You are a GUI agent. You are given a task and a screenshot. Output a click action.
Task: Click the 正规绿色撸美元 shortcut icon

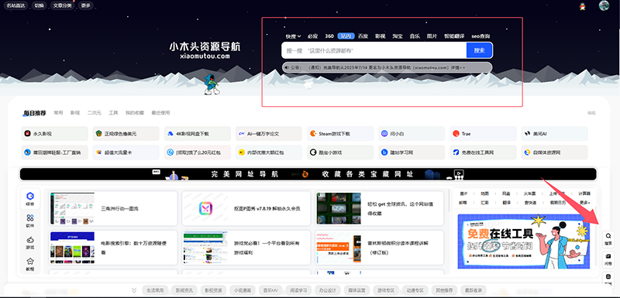pos(99,134)
